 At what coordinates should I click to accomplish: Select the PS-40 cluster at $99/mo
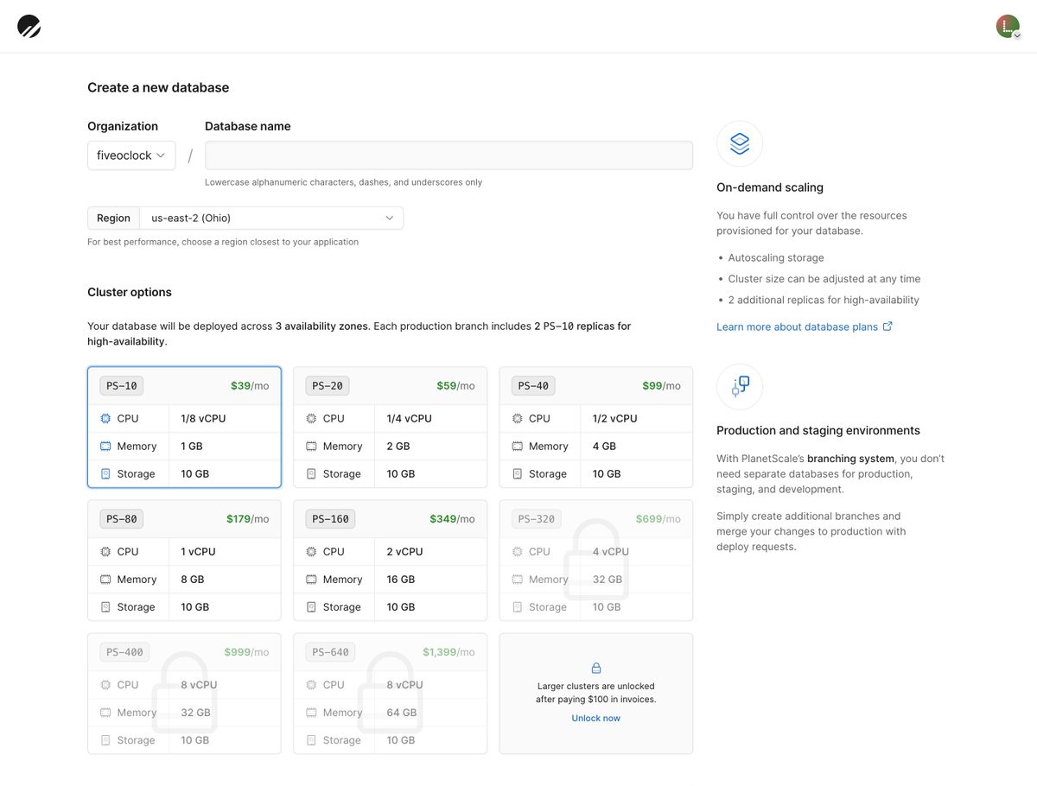tap(596, 428)
